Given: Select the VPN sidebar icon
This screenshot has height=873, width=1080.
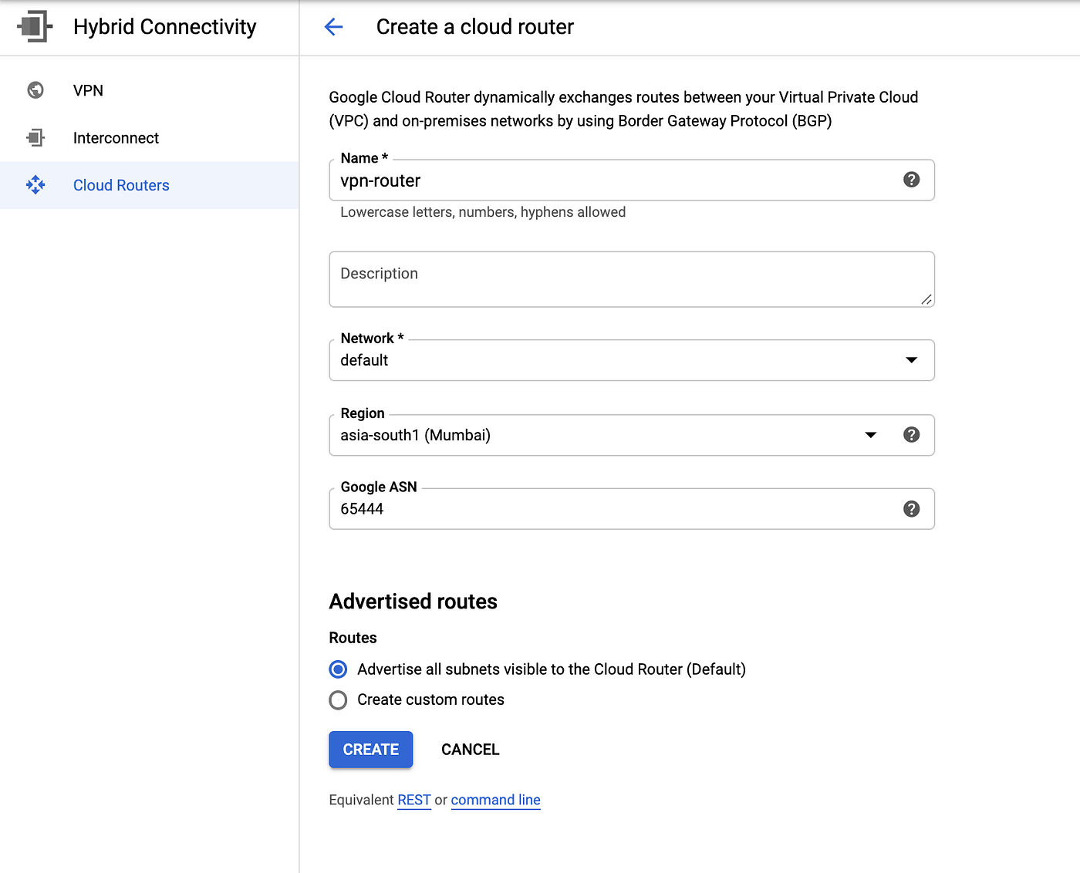Looking at the screenshot, I should [x=35, y=90].
